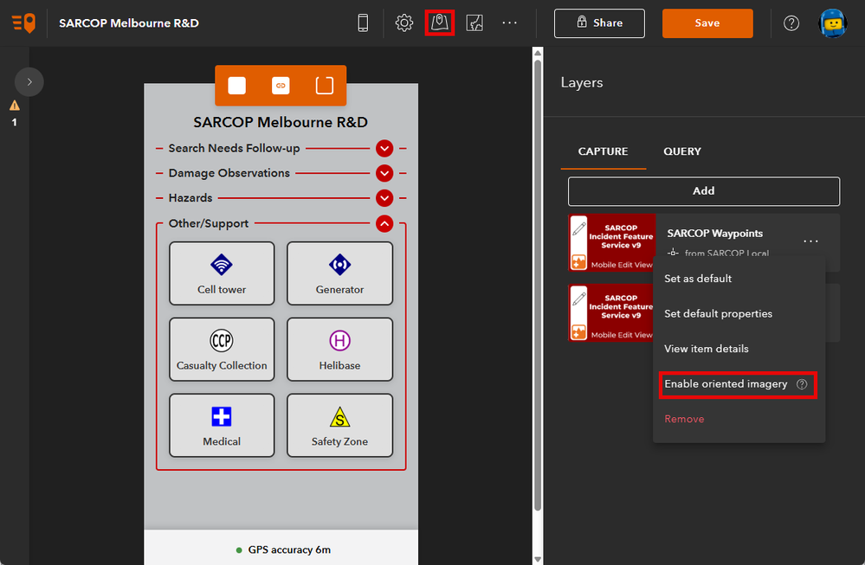The width and height of the screenshot is (865, 565).
Task: Choose Remove from layer menu
Action: [x=684, y=419]
